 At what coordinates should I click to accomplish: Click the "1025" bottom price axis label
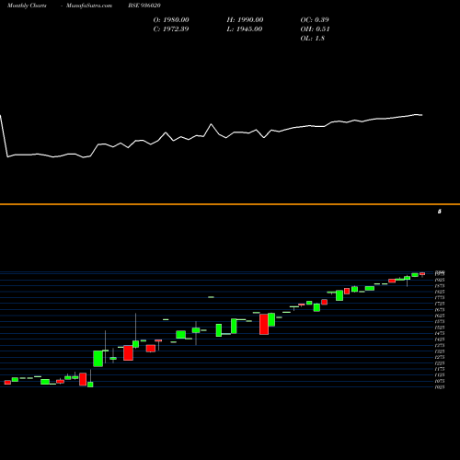(440, 387)
